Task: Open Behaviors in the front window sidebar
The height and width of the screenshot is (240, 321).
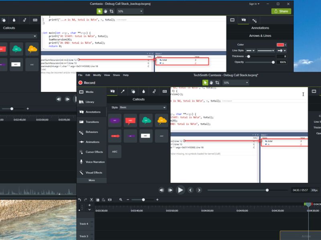Action: point(91,132)
